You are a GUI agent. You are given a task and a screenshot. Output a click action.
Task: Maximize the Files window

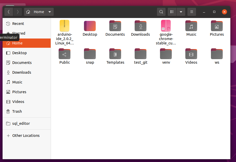click(x=214, y=12)
